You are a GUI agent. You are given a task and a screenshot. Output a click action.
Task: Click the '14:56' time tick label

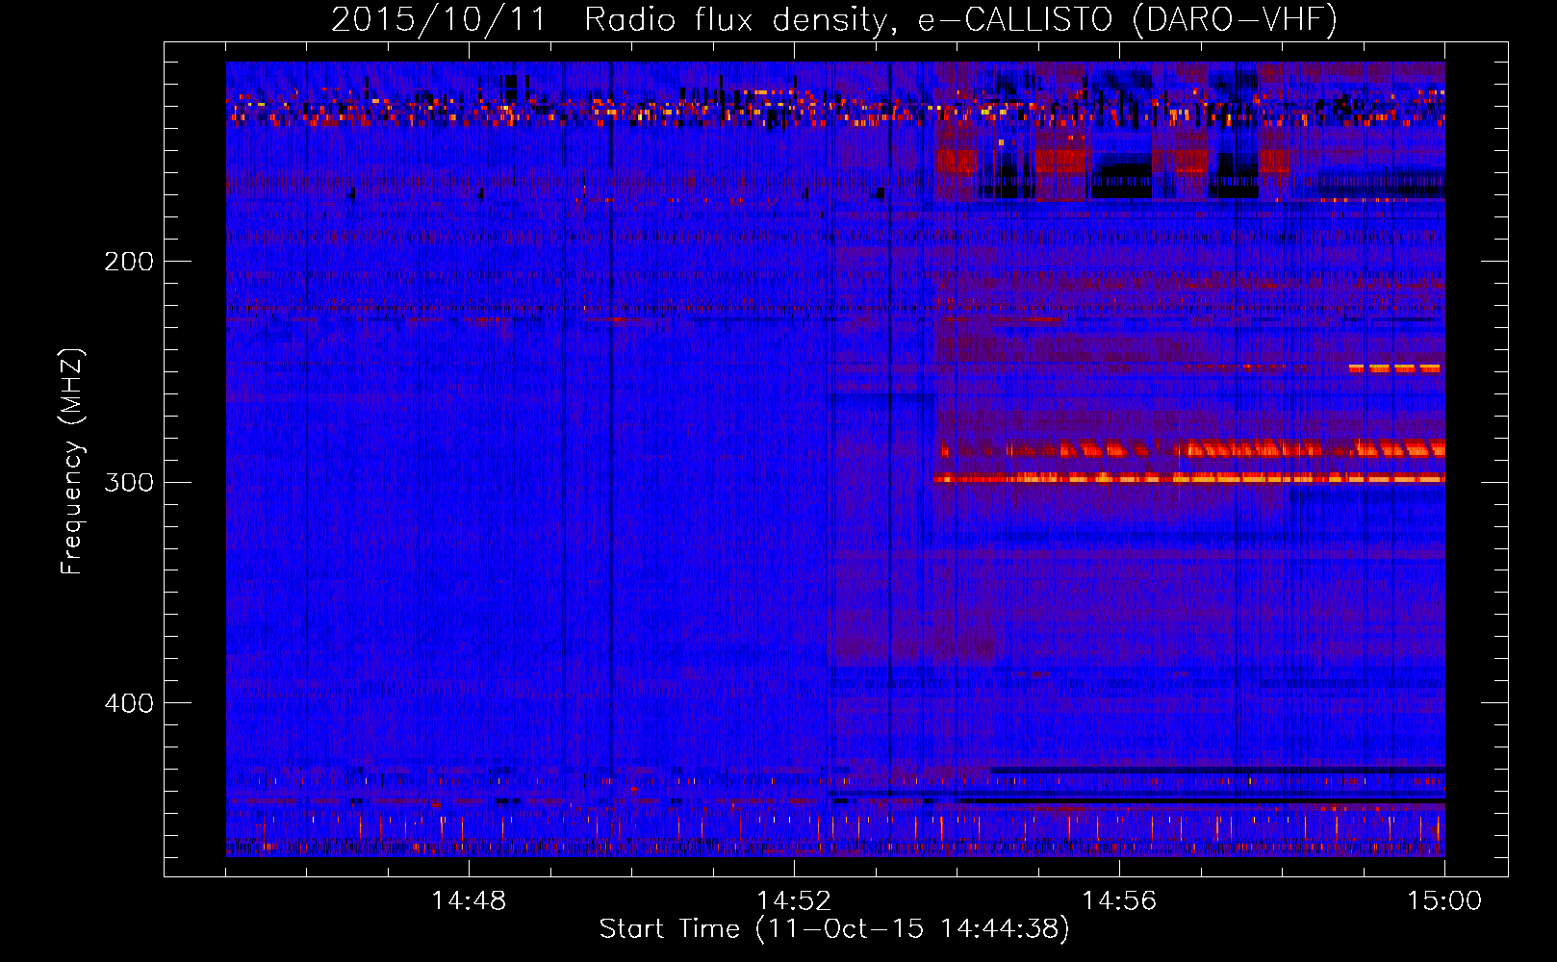(1119, 901)
